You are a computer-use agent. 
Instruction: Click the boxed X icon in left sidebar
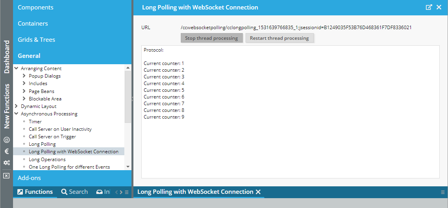tap(6, 176)
